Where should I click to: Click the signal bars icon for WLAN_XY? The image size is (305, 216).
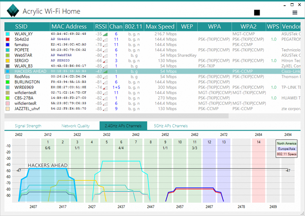click(105, 34)
